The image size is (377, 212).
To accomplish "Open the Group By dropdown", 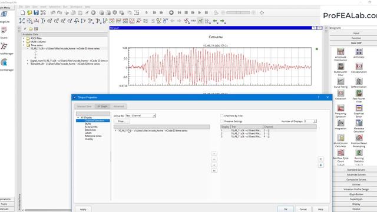I will click(140, 115).
